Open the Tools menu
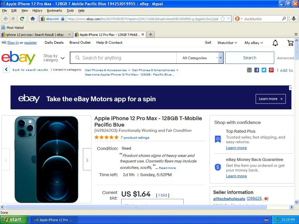299x224 pixels. [x=70, y=10]
